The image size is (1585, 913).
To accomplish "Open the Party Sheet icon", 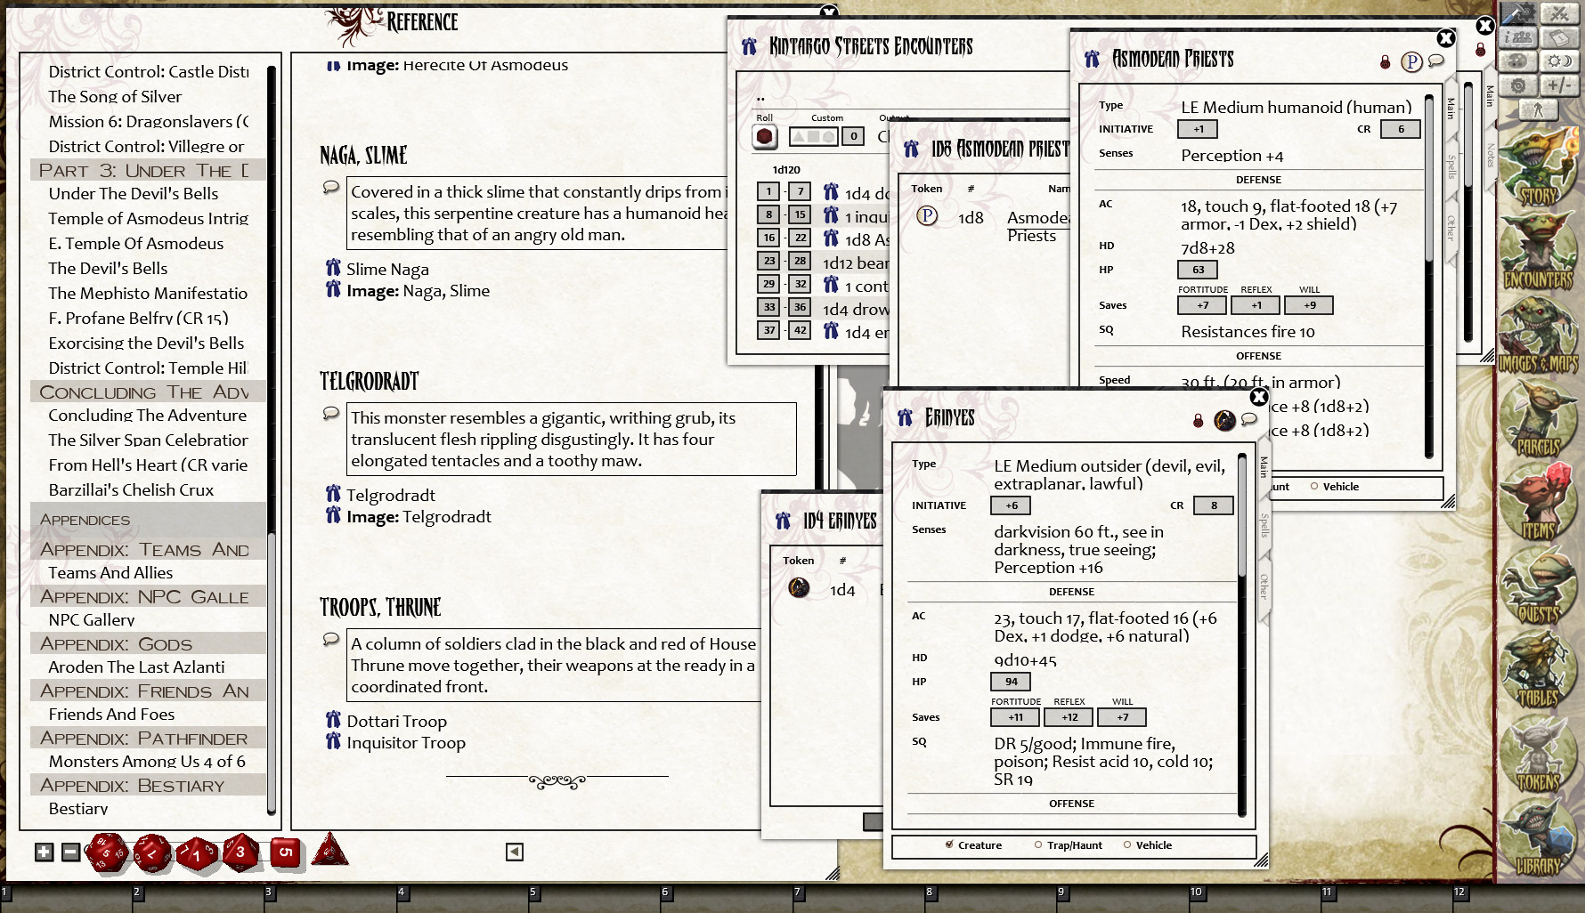I will coord(1517,36).
